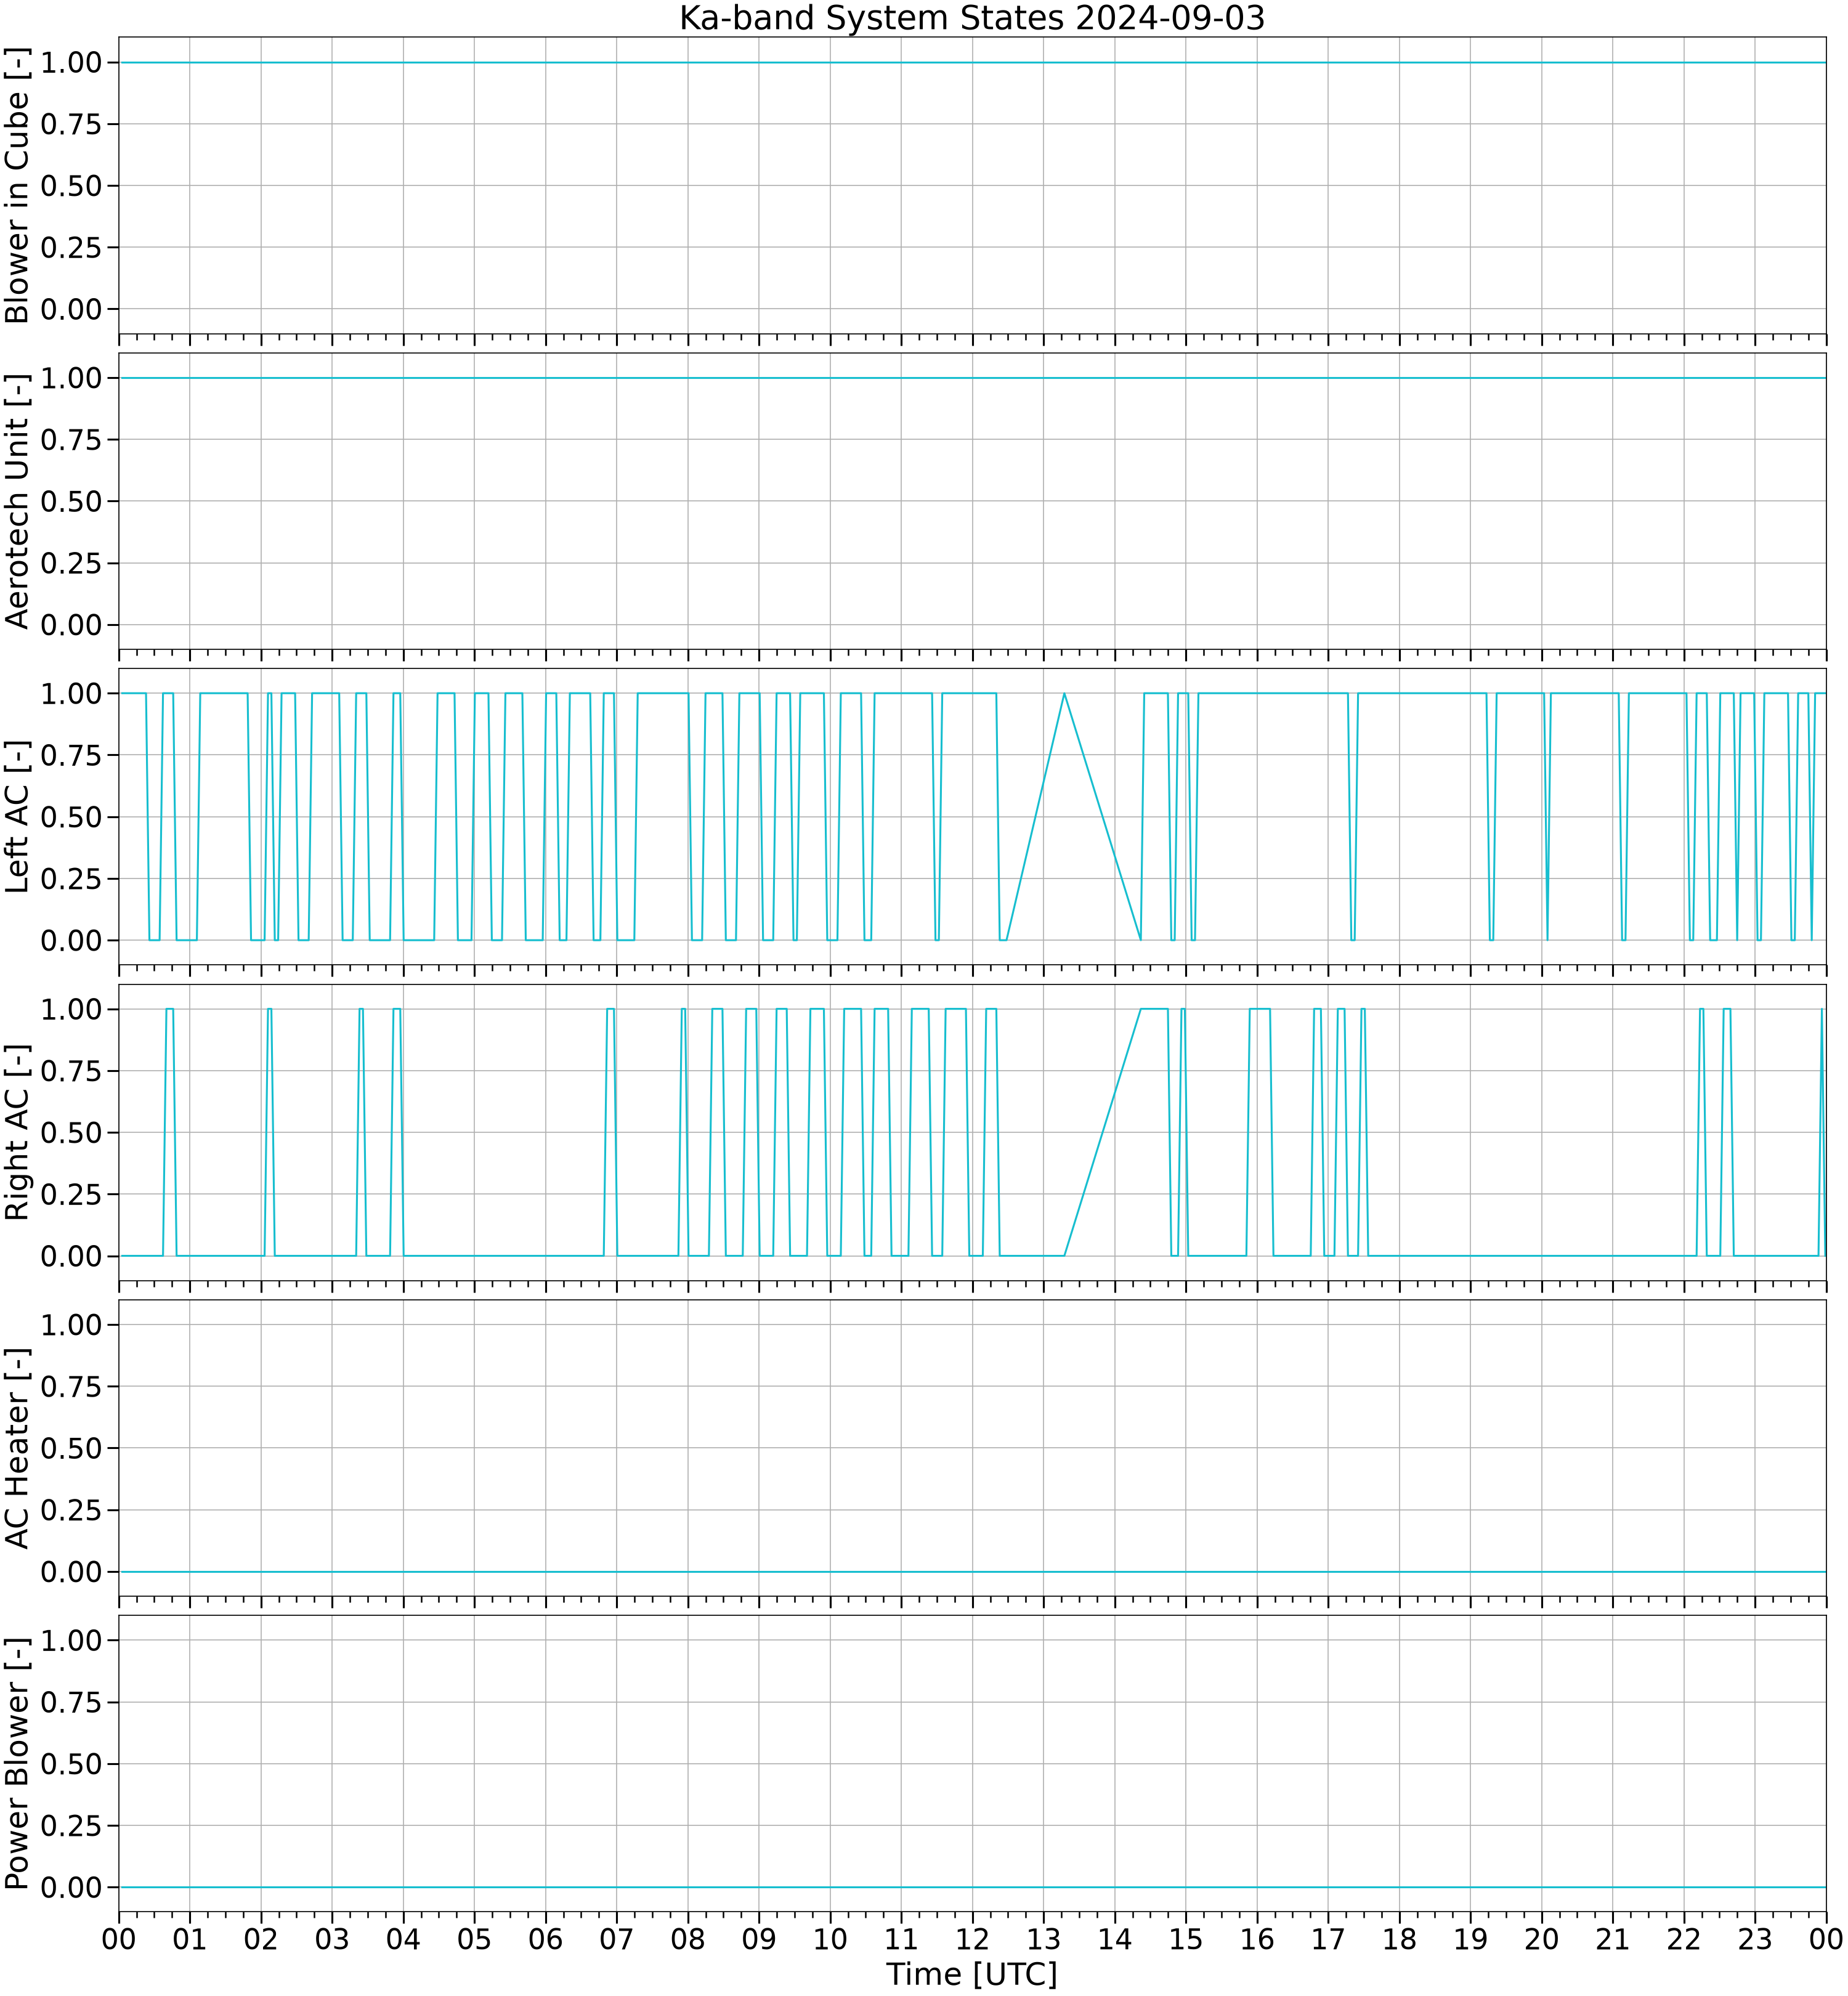Click the 23 hour tick label on the time axis
Viewport: 1848px width, 1996px height.
(1755, 1940)
